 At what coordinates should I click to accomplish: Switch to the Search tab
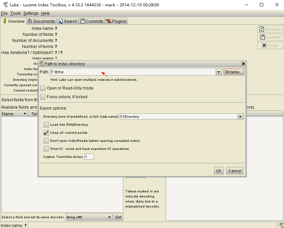coord(68,21)
